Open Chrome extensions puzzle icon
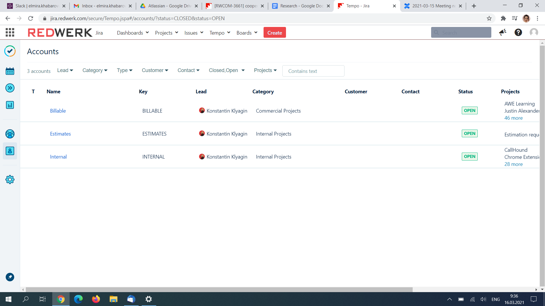Screen dimensions: 545x306 (x=503, y=18)
